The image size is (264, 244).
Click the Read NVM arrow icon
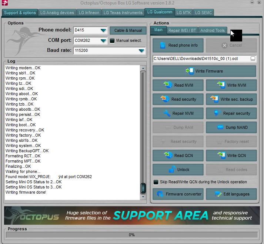[168, 85]
